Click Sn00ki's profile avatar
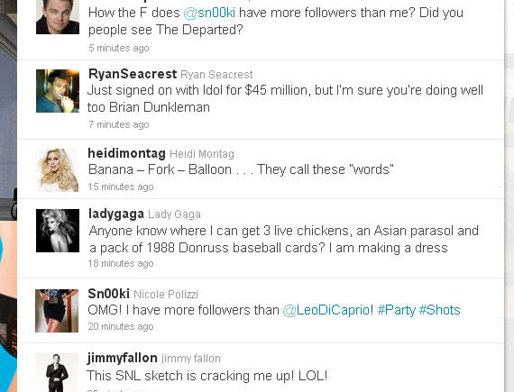 click(57, 311)
